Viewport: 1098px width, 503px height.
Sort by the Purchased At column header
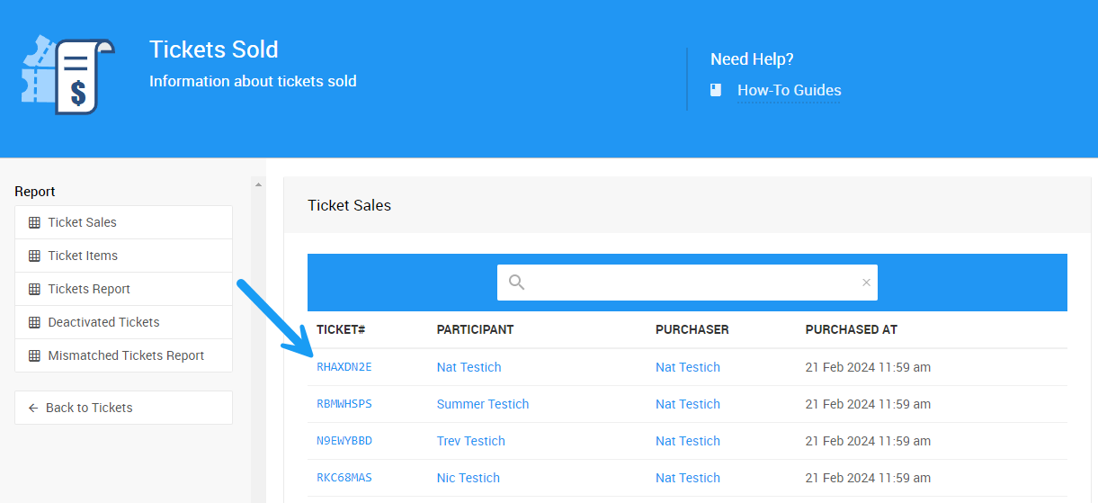pos(851,329)
